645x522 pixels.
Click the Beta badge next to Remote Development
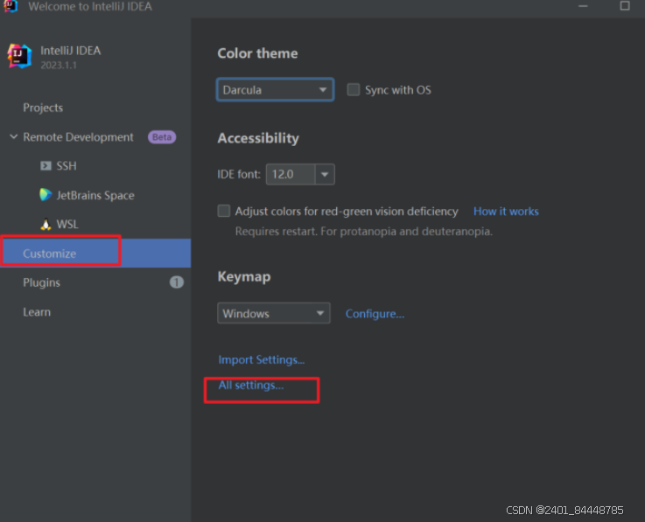[162, 137]
